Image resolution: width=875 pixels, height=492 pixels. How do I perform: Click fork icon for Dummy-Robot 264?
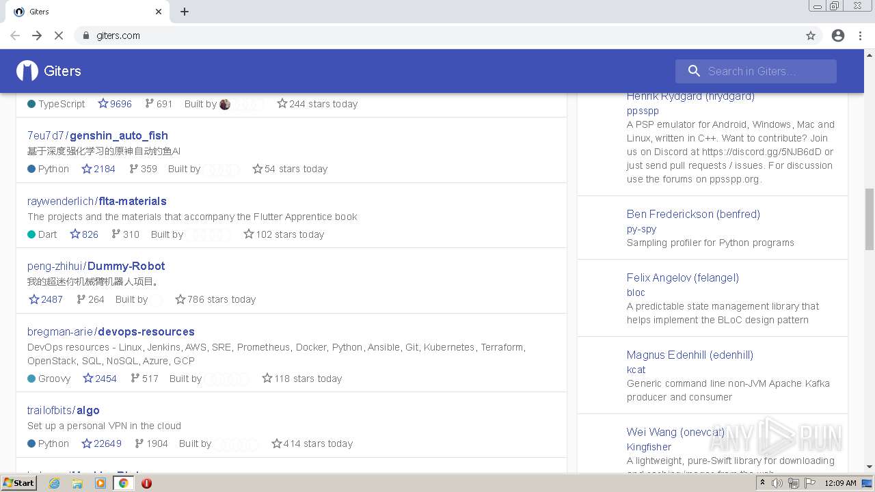click(81, 299)
